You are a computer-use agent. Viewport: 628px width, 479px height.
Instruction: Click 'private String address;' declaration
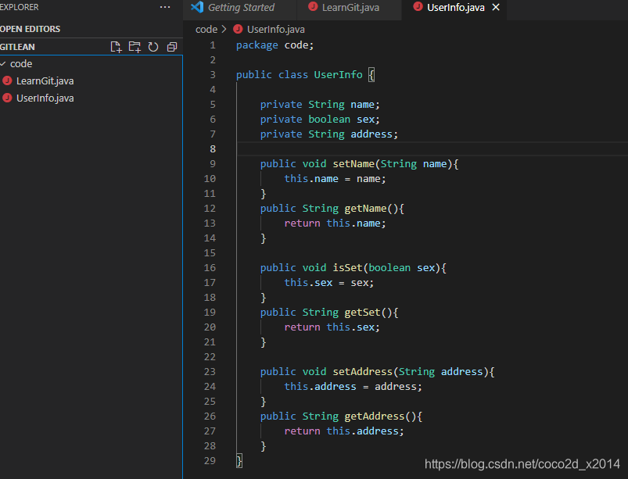pyautogui.click(x=328, y=134)
